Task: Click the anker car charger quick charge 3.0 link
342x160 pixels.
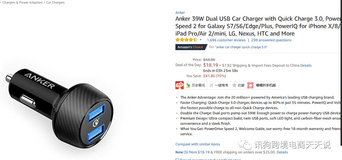Action: (242, 47)
